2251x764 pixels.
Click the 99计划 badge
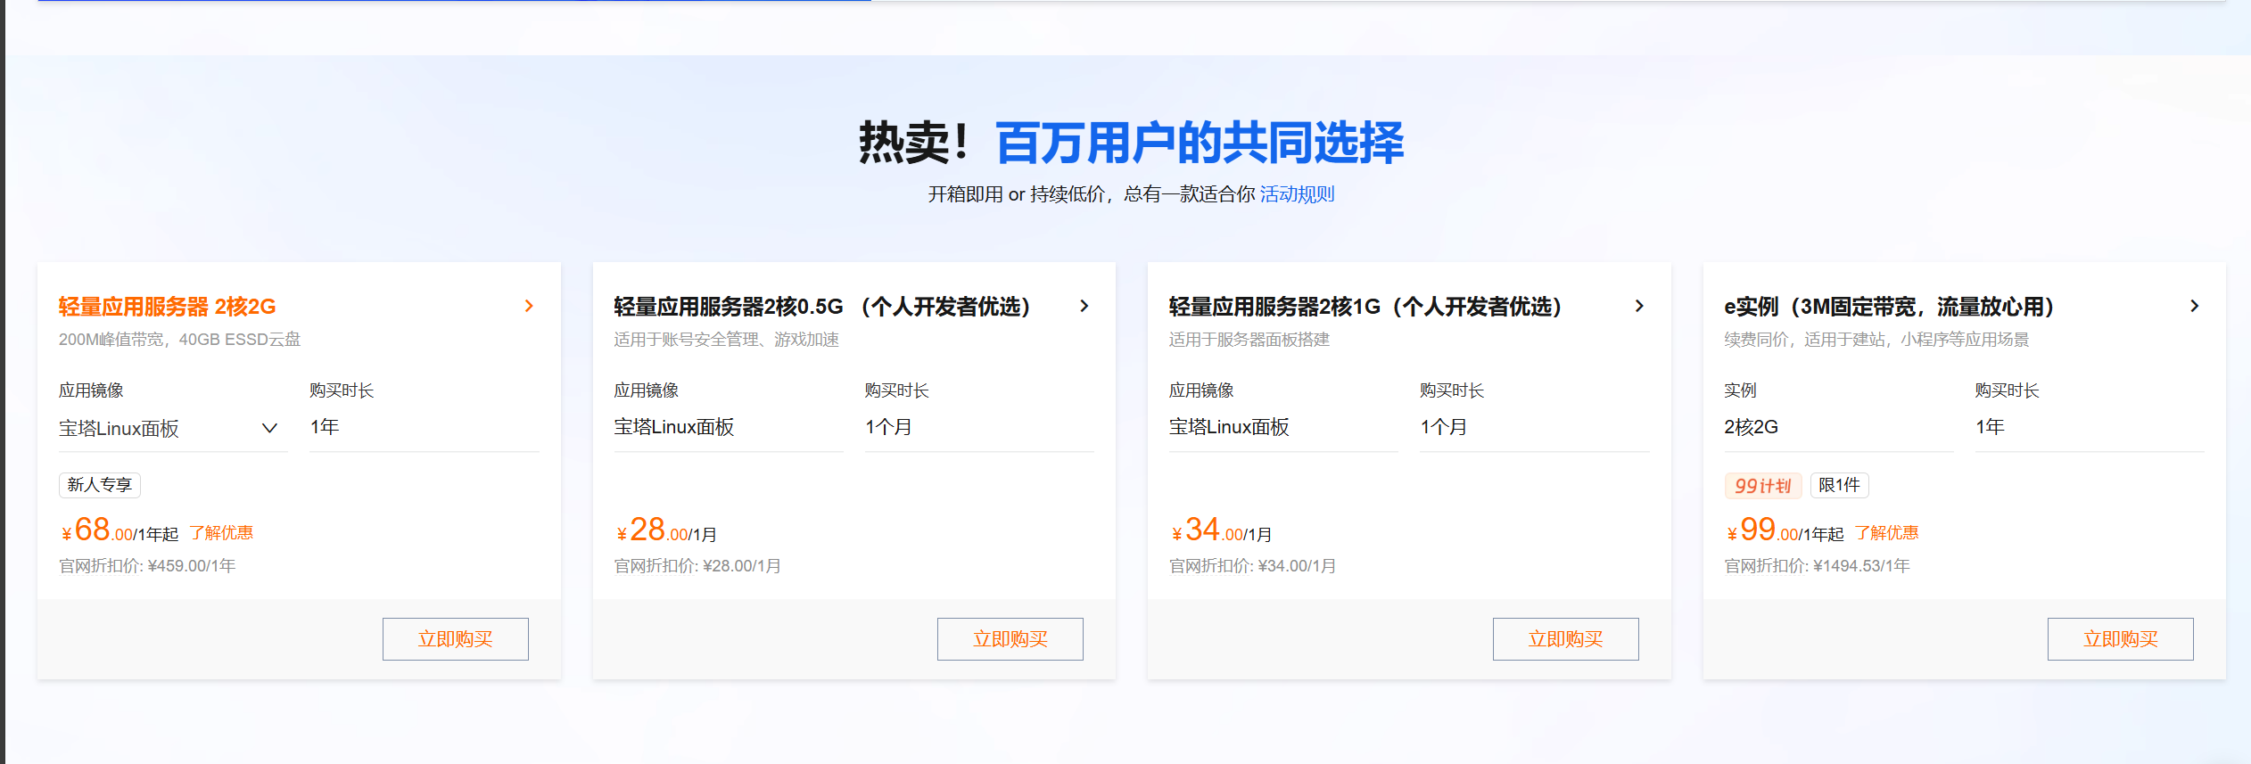(1762, 486)
